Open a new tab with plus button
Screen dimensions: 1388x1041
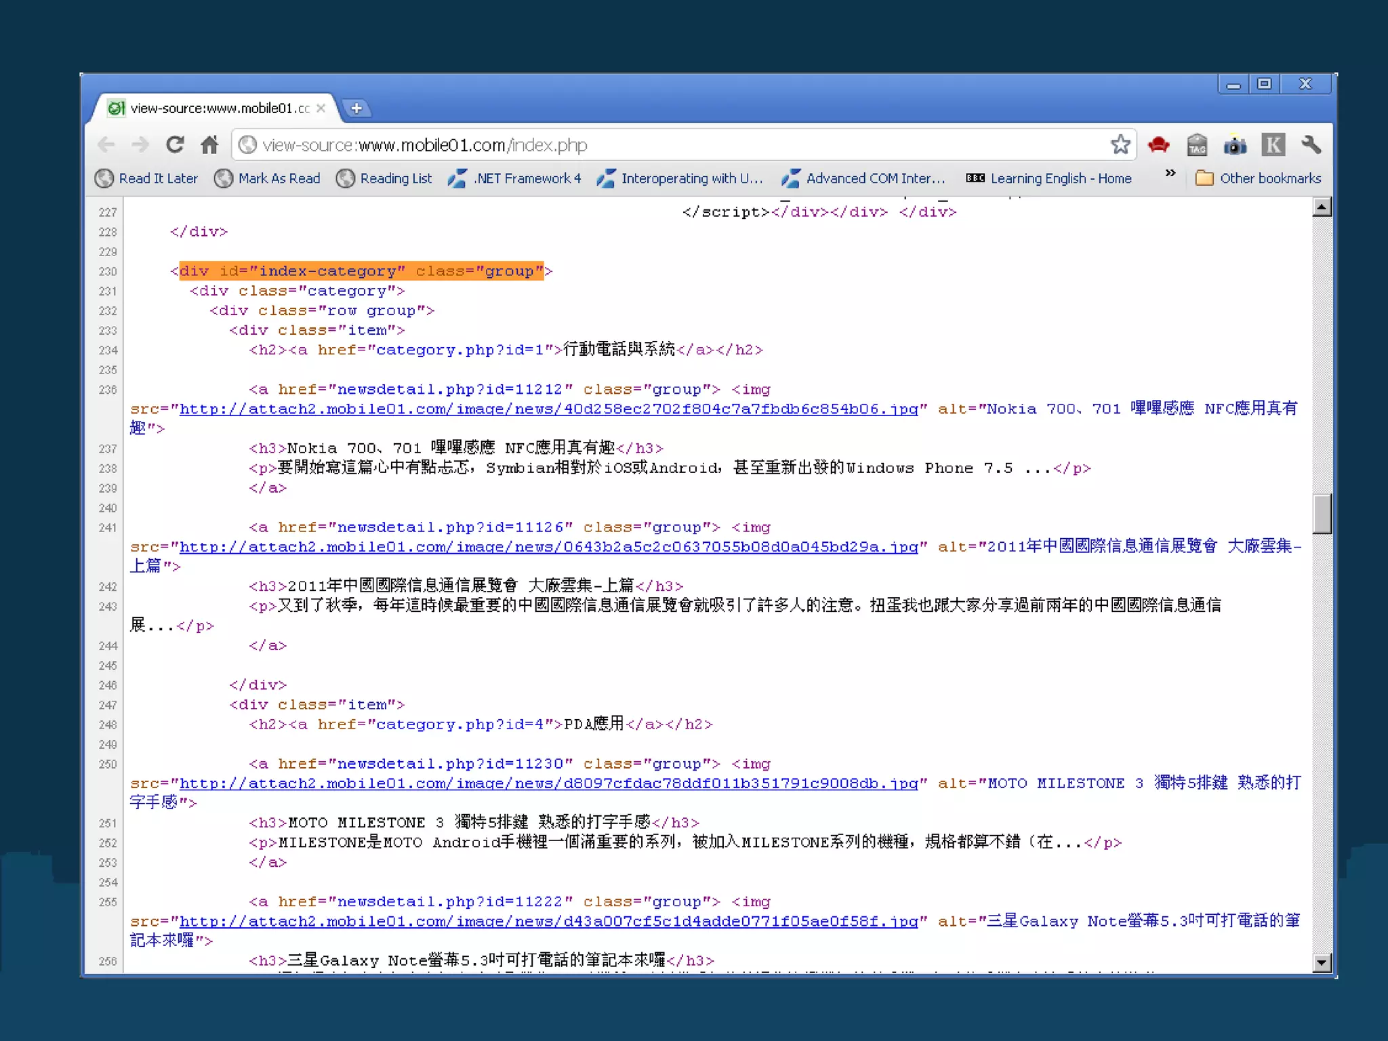(356, 108)
